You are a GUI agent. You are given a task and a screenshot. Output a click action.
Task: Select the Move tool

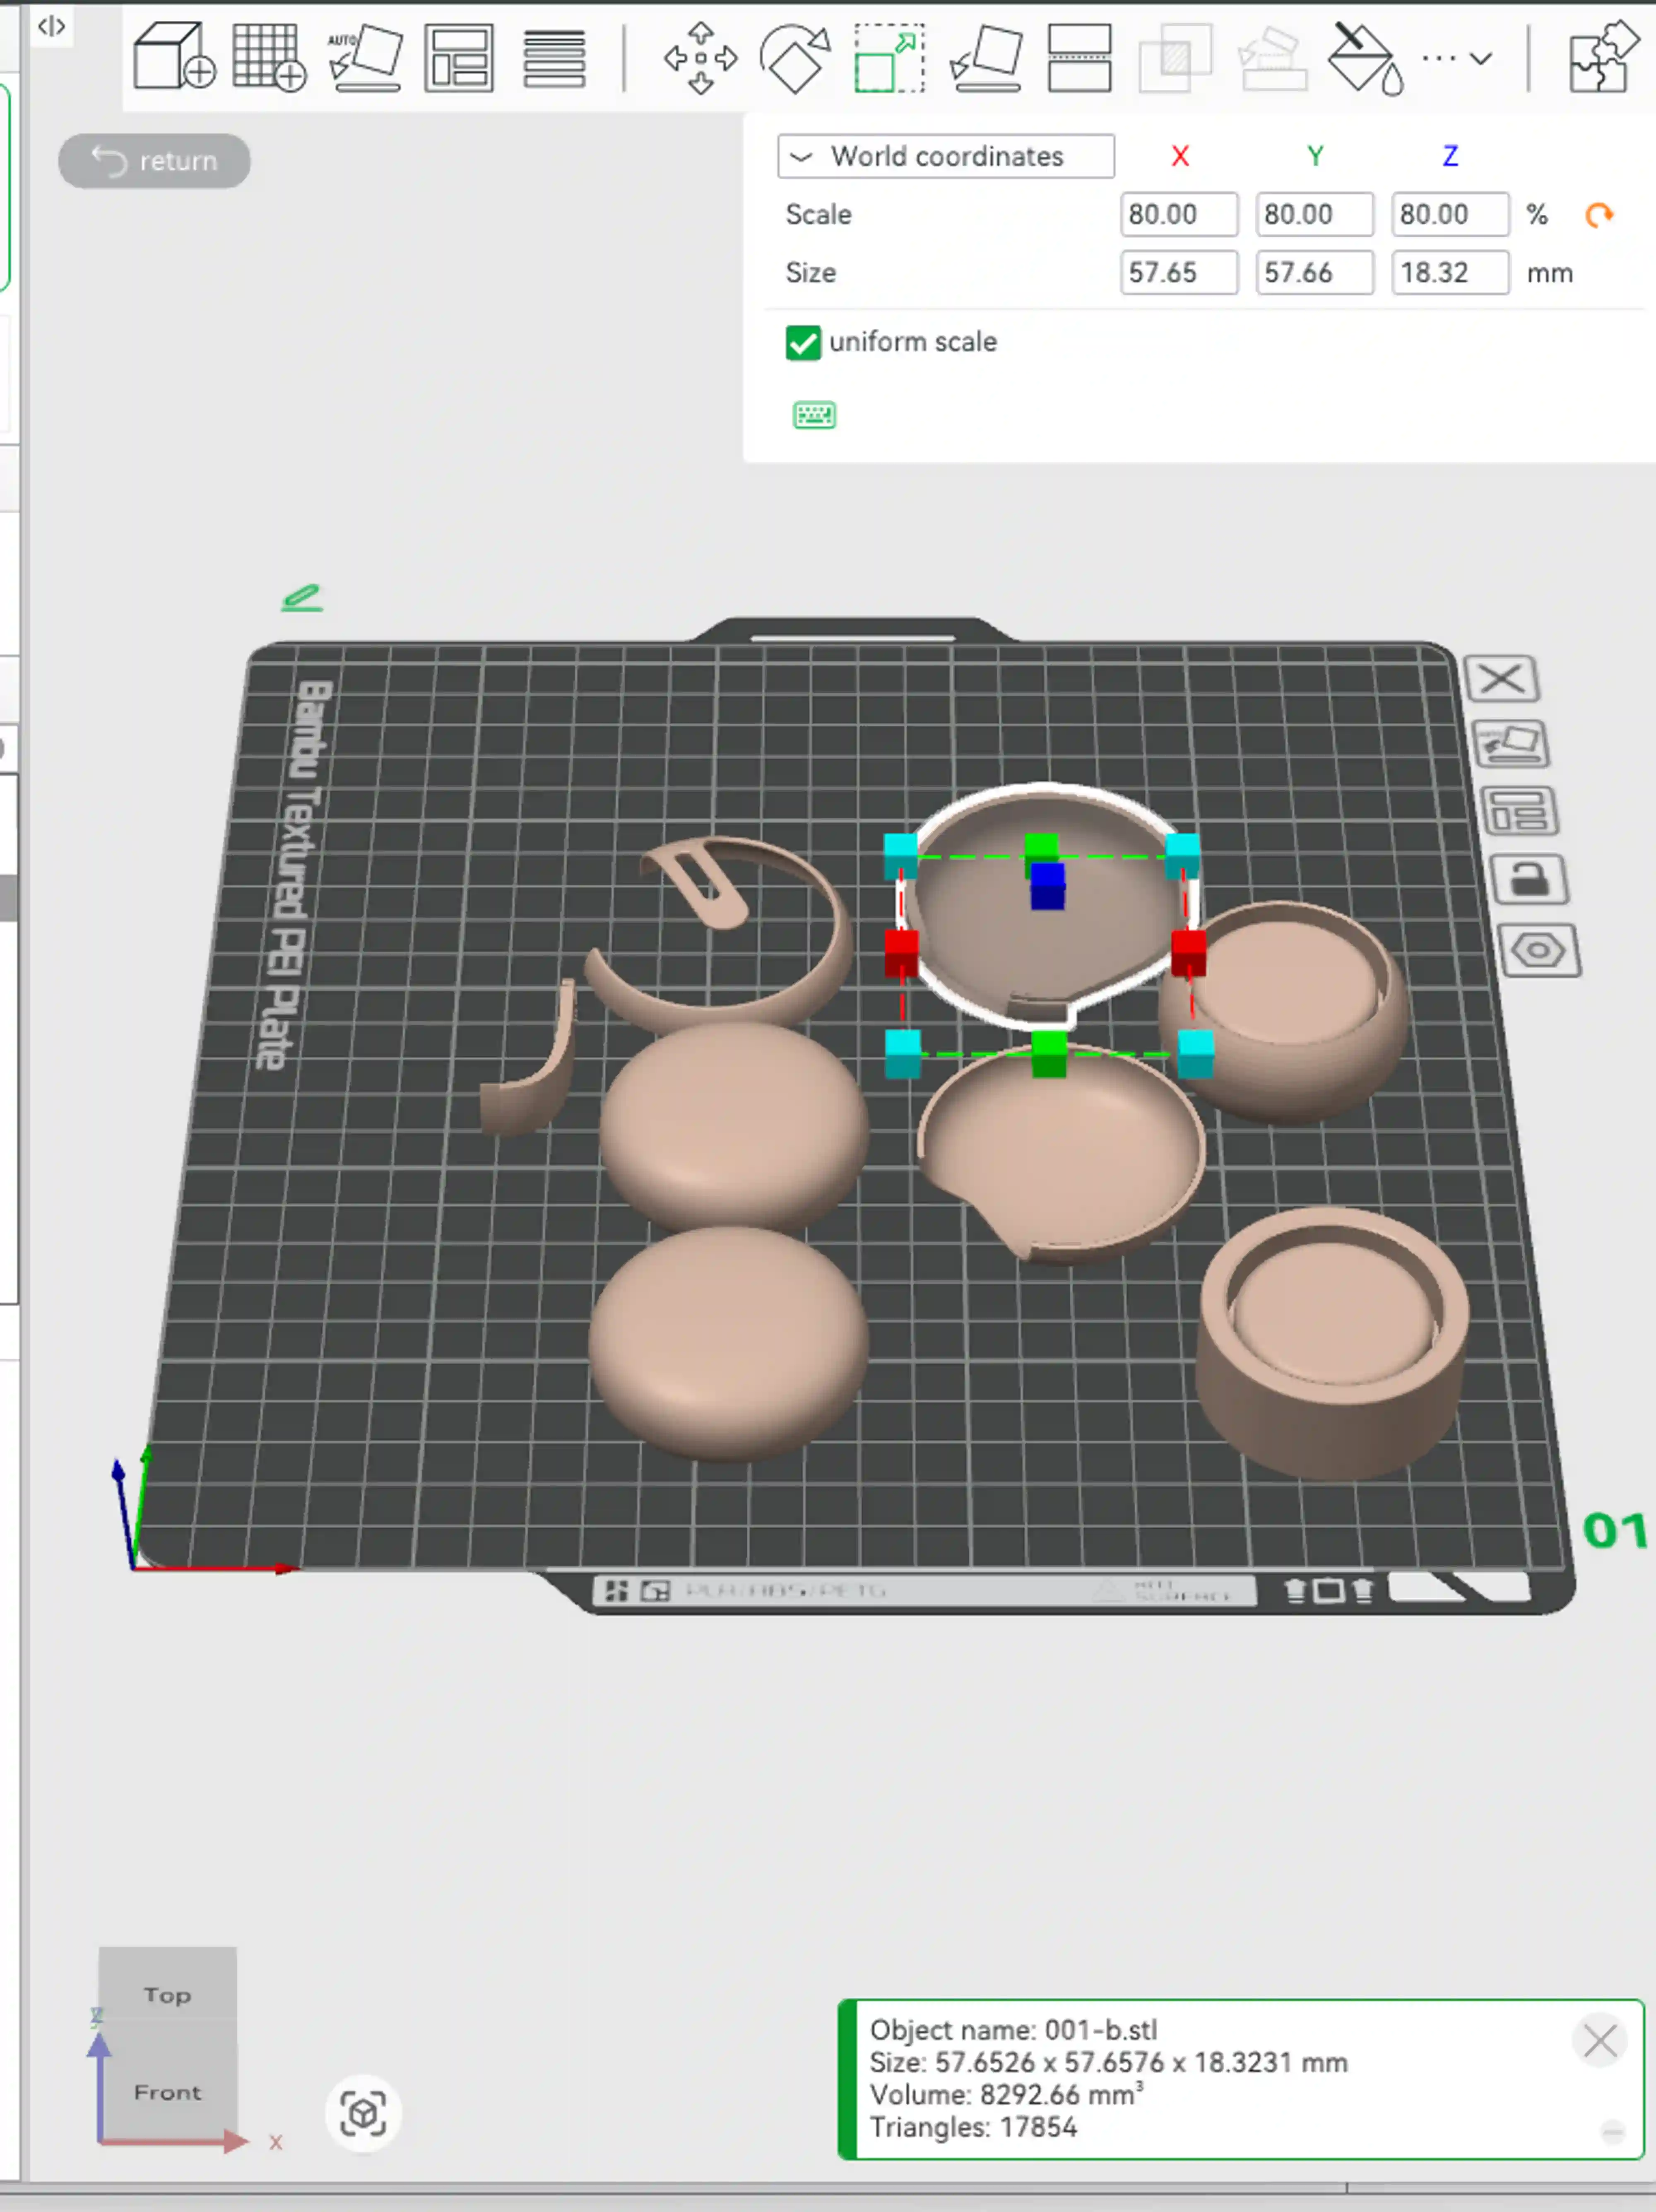coord(700,58)
